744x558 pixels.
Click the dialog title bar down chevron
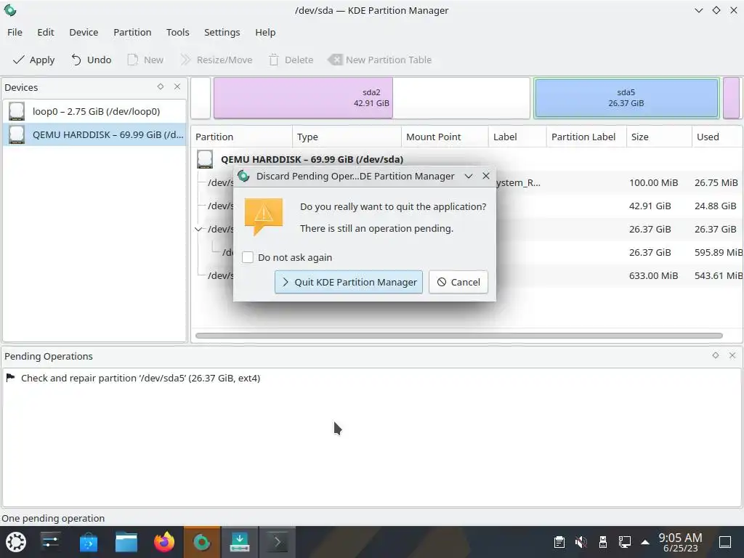[x=469, y=176]
